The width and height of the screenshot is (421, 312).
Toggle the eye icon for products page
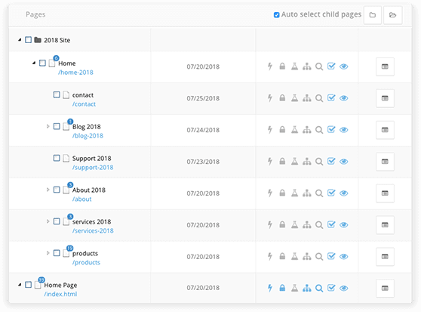(x=344, y=257)
